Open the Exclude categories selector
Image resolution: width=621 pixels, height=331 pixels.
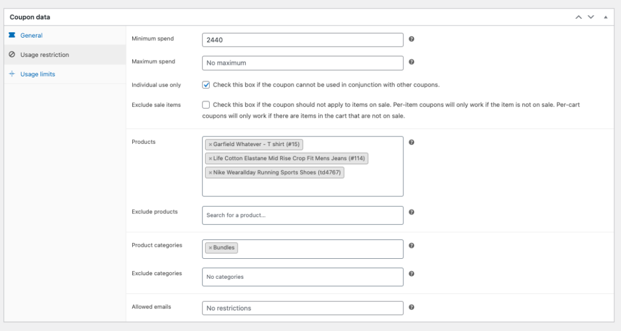tap(303, 277)
